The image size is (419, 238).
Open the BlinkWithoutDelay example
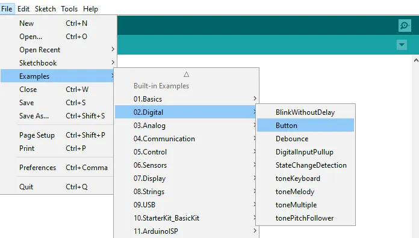pos(305,112)
